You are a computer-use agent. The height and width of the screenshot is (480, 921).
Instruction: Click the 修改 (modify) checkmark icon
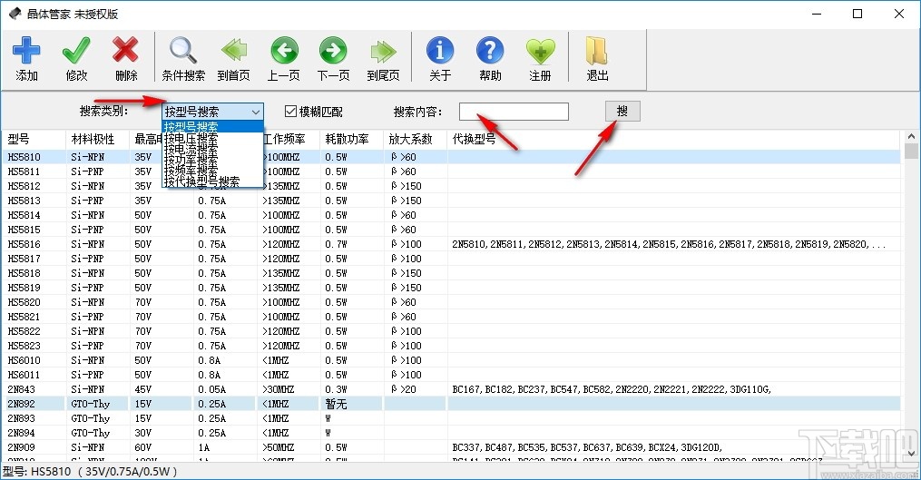76,51
